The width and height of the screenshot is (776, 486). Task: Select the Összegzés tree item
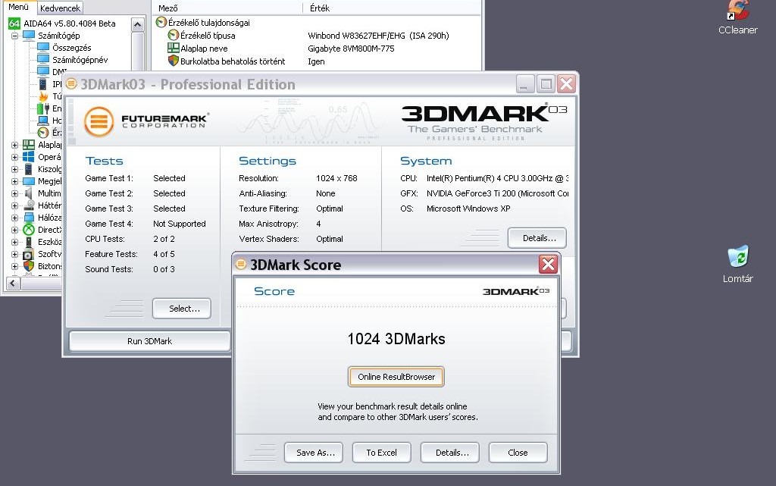[72, 48]
